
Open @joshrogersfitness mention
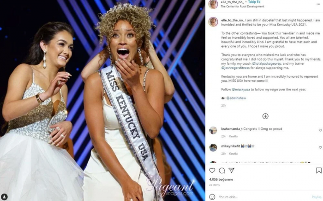pyautogui.click(x=235, y=68)
